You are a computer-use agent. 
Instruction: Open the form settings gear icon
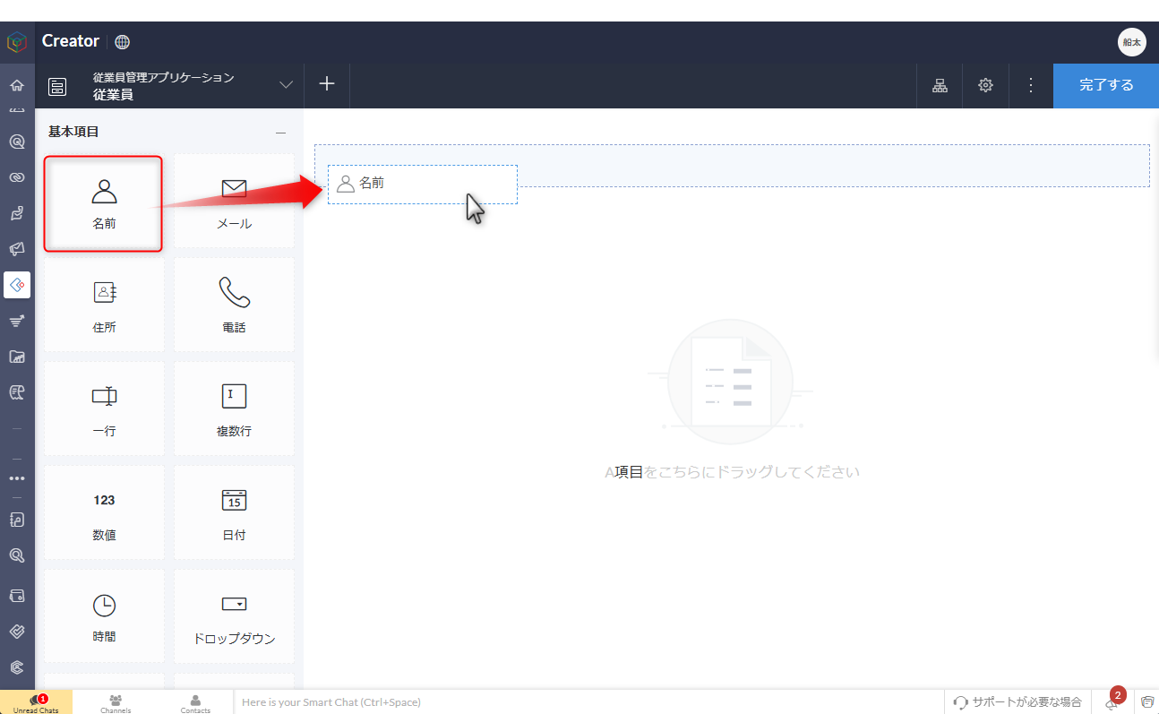click(985, 85)
